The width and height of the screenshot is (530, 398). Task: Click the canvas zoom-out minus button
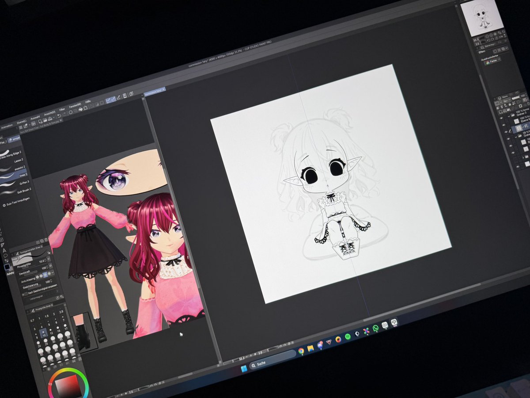click(x=246, y=356)
